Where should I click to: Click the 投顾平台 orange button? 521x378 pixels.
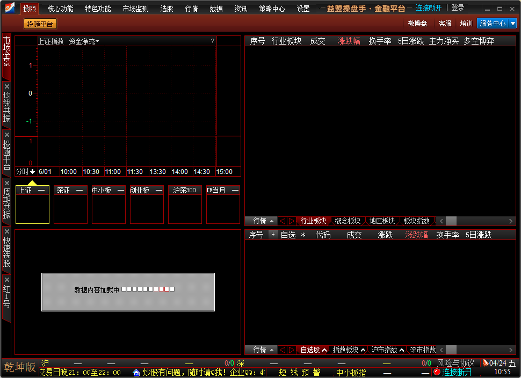point(40,24)
